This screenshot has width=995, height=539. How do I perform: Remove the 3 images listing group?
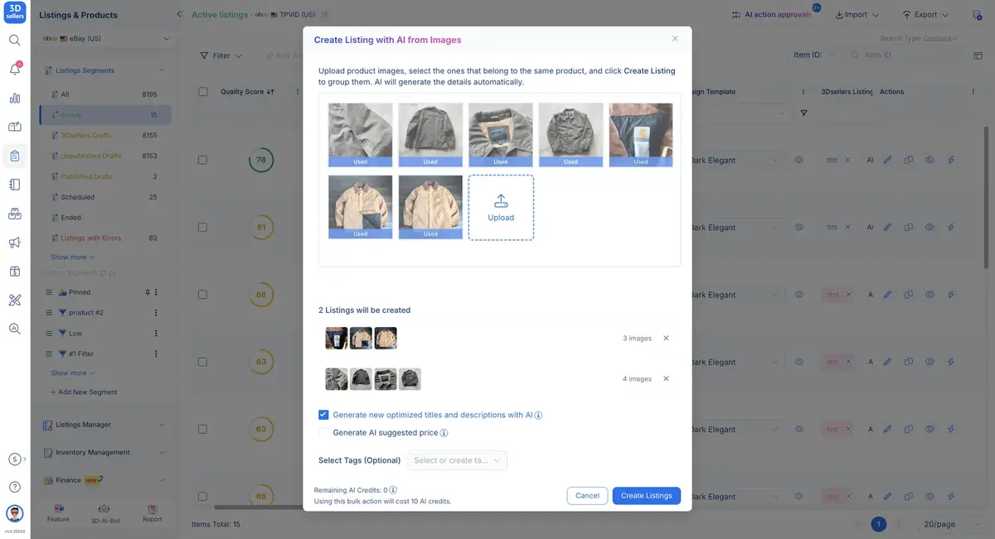coord(666,338)
